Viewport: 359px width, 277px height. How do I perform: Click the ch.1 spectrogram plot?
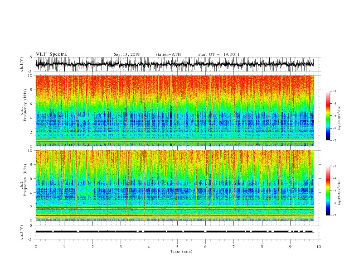(175, 110)
